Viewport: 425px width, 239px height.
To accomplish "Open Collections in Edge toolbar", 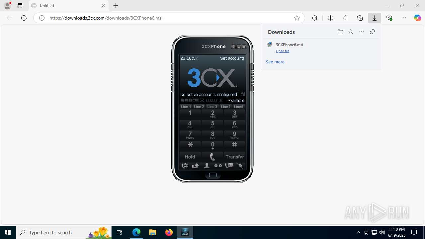I will pyautogui.click(x=360, y=18).
